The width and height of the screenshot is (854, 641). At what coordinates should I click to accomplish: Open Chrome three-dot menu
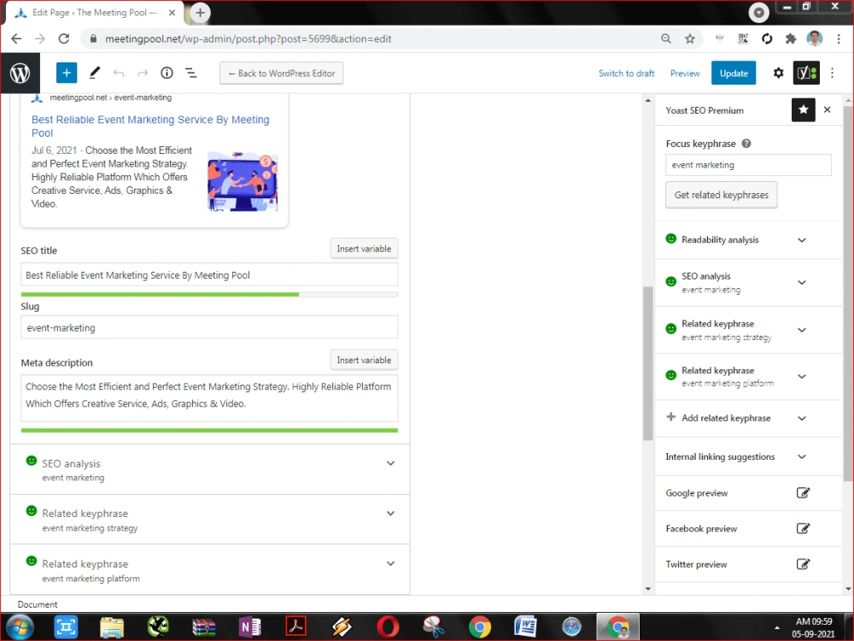click(839, 38)
